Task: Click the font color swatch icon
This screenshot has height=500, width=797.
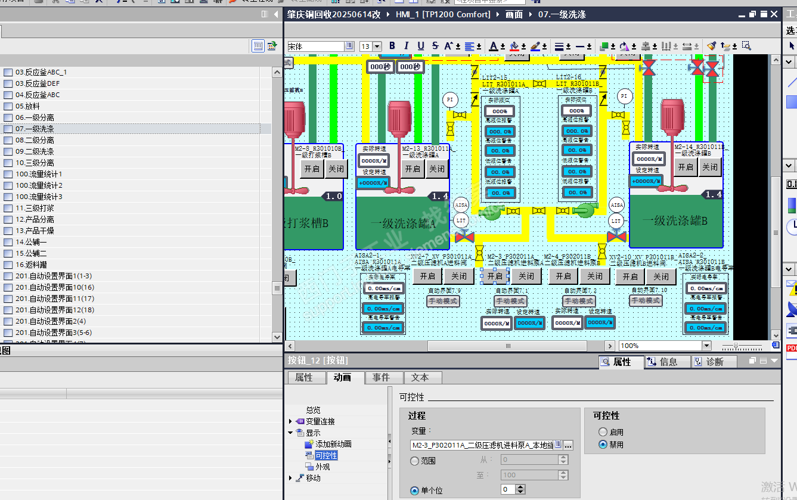Action: click(494, 46)
